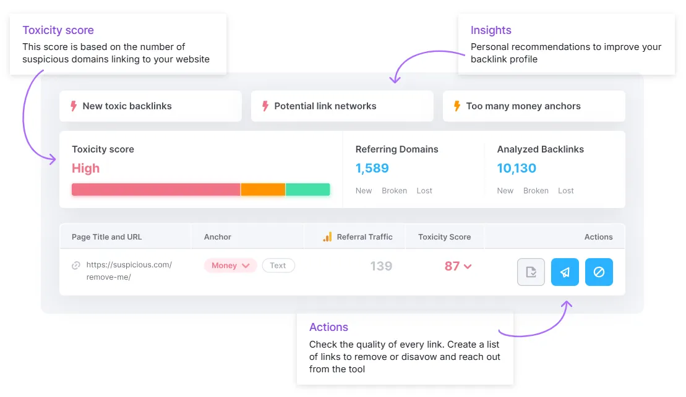686x397 pixels.
Task: Click the Text anchor tag
Action: 278,265
